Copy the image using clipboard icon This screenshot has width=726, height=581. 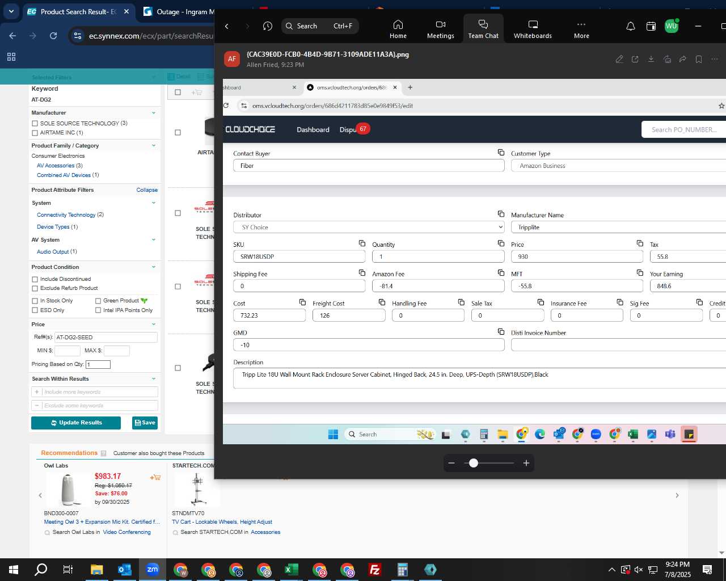[667, 59]
